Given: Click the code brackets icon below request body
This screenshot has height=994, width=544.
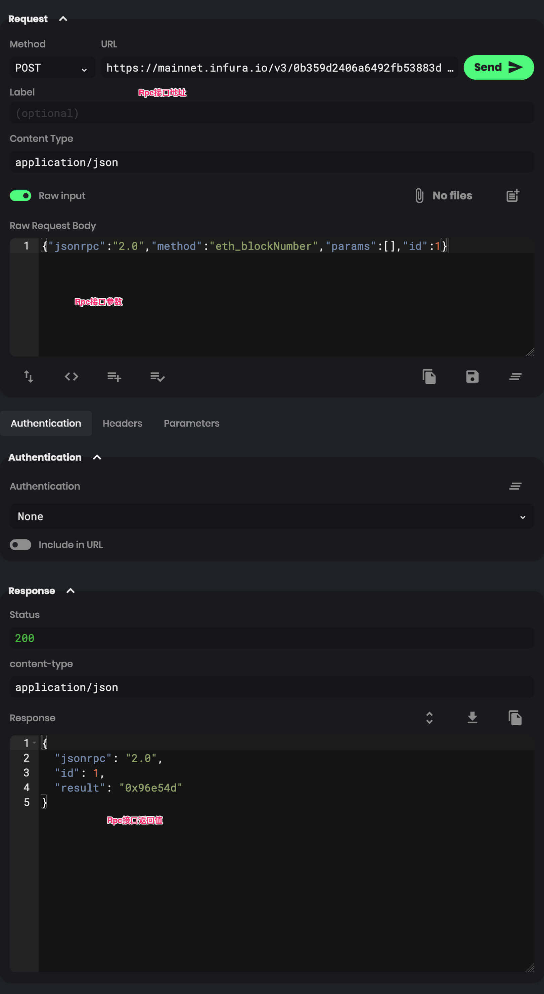Looking at the screenshot, I should [71, 376].
